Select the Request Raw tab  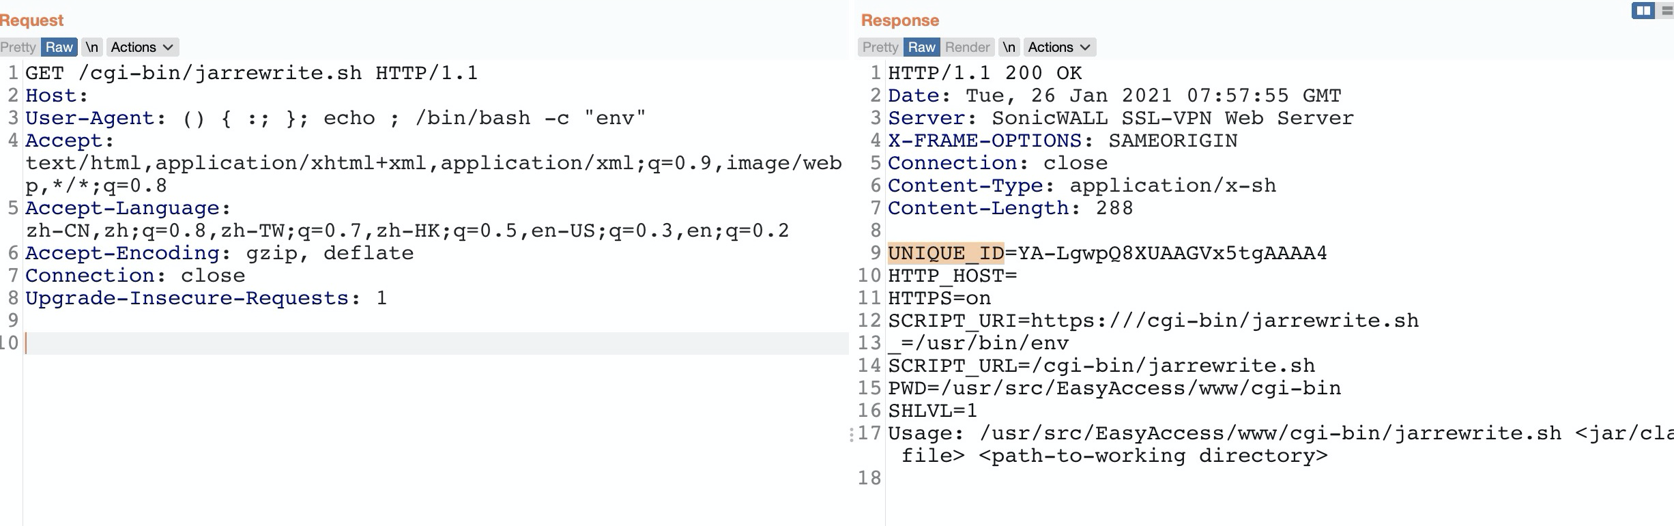(x=59, y=47)
